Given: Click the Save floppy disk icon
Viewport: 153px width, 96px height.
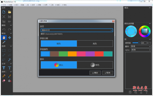Looking at the screenshot, I should (x=10, y=17).
